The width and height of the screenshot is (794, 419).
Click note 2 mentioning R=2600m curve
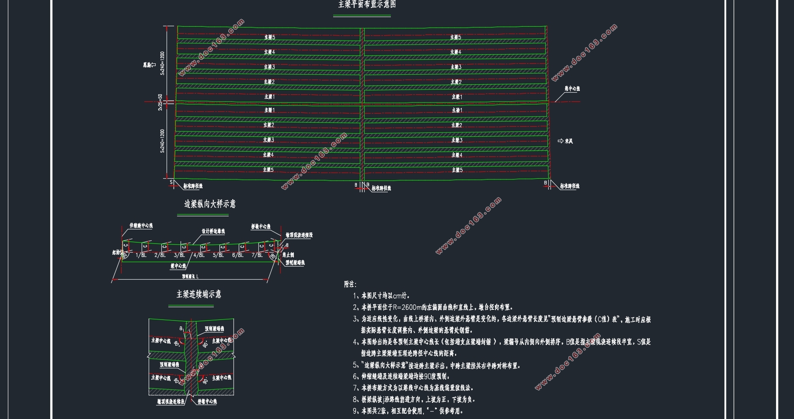[433, 308]
